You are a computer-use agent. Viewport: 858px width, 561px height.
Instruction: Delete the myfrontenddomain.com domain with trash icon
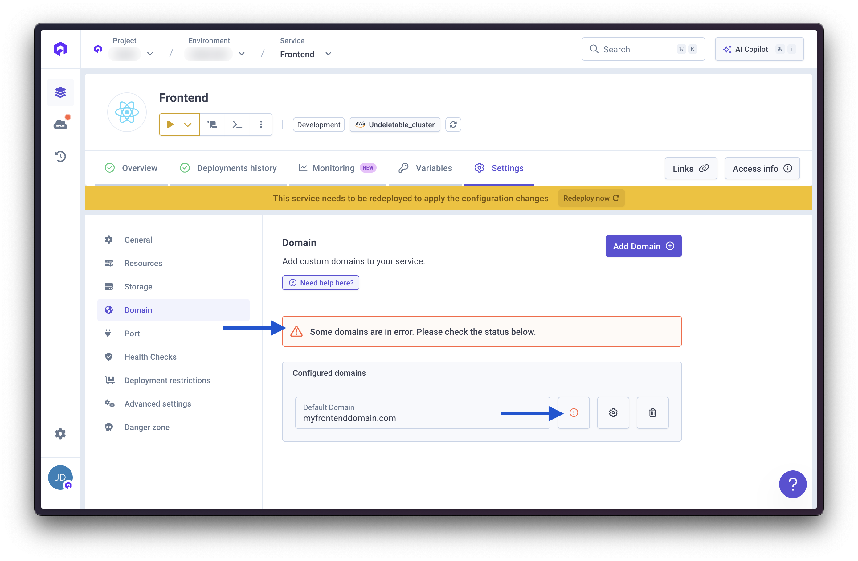click(x=652, y=412)
